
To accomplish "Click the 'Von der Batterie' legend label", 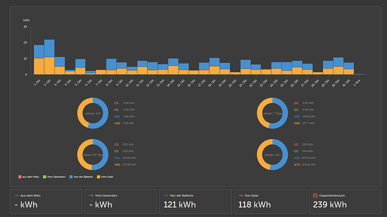I will [x=83, y=177].
